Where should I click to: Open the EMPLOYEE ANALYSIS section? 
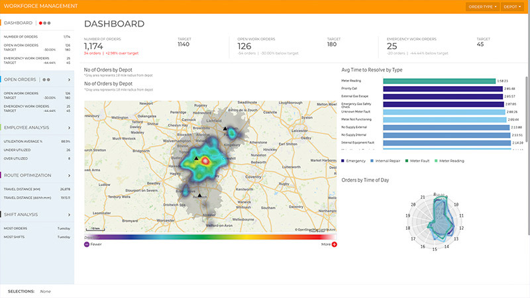click(x=26, y=127)
